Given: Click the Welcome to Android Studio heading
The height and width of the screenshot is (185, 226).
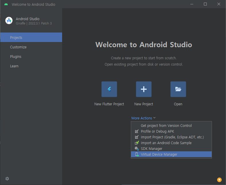Looking at the screenshot, I should point(144,45).
